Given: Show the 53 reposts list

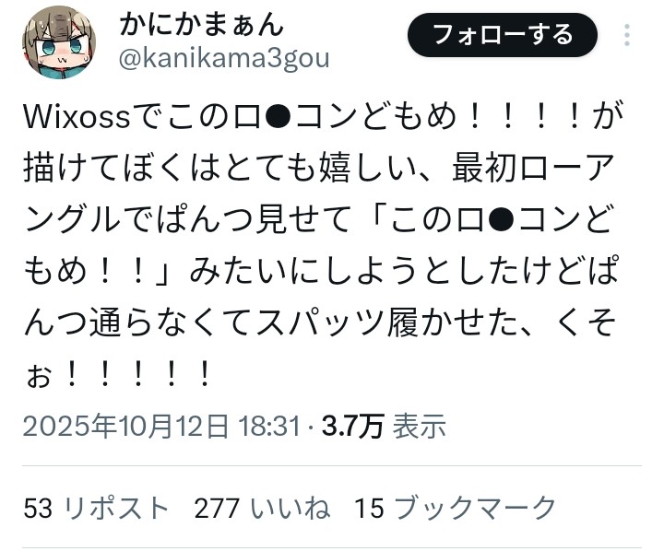Looking at the screenshot, I should [x=38, y=508].
